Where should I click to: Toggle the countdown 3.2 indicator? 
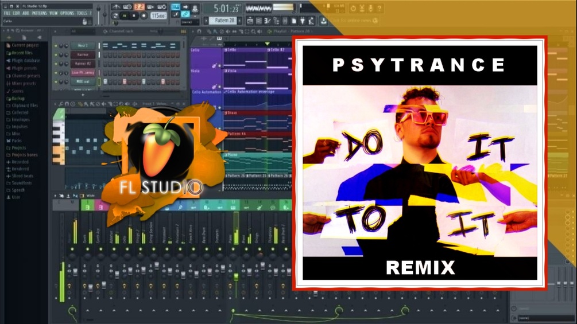[x=139, y=7]
